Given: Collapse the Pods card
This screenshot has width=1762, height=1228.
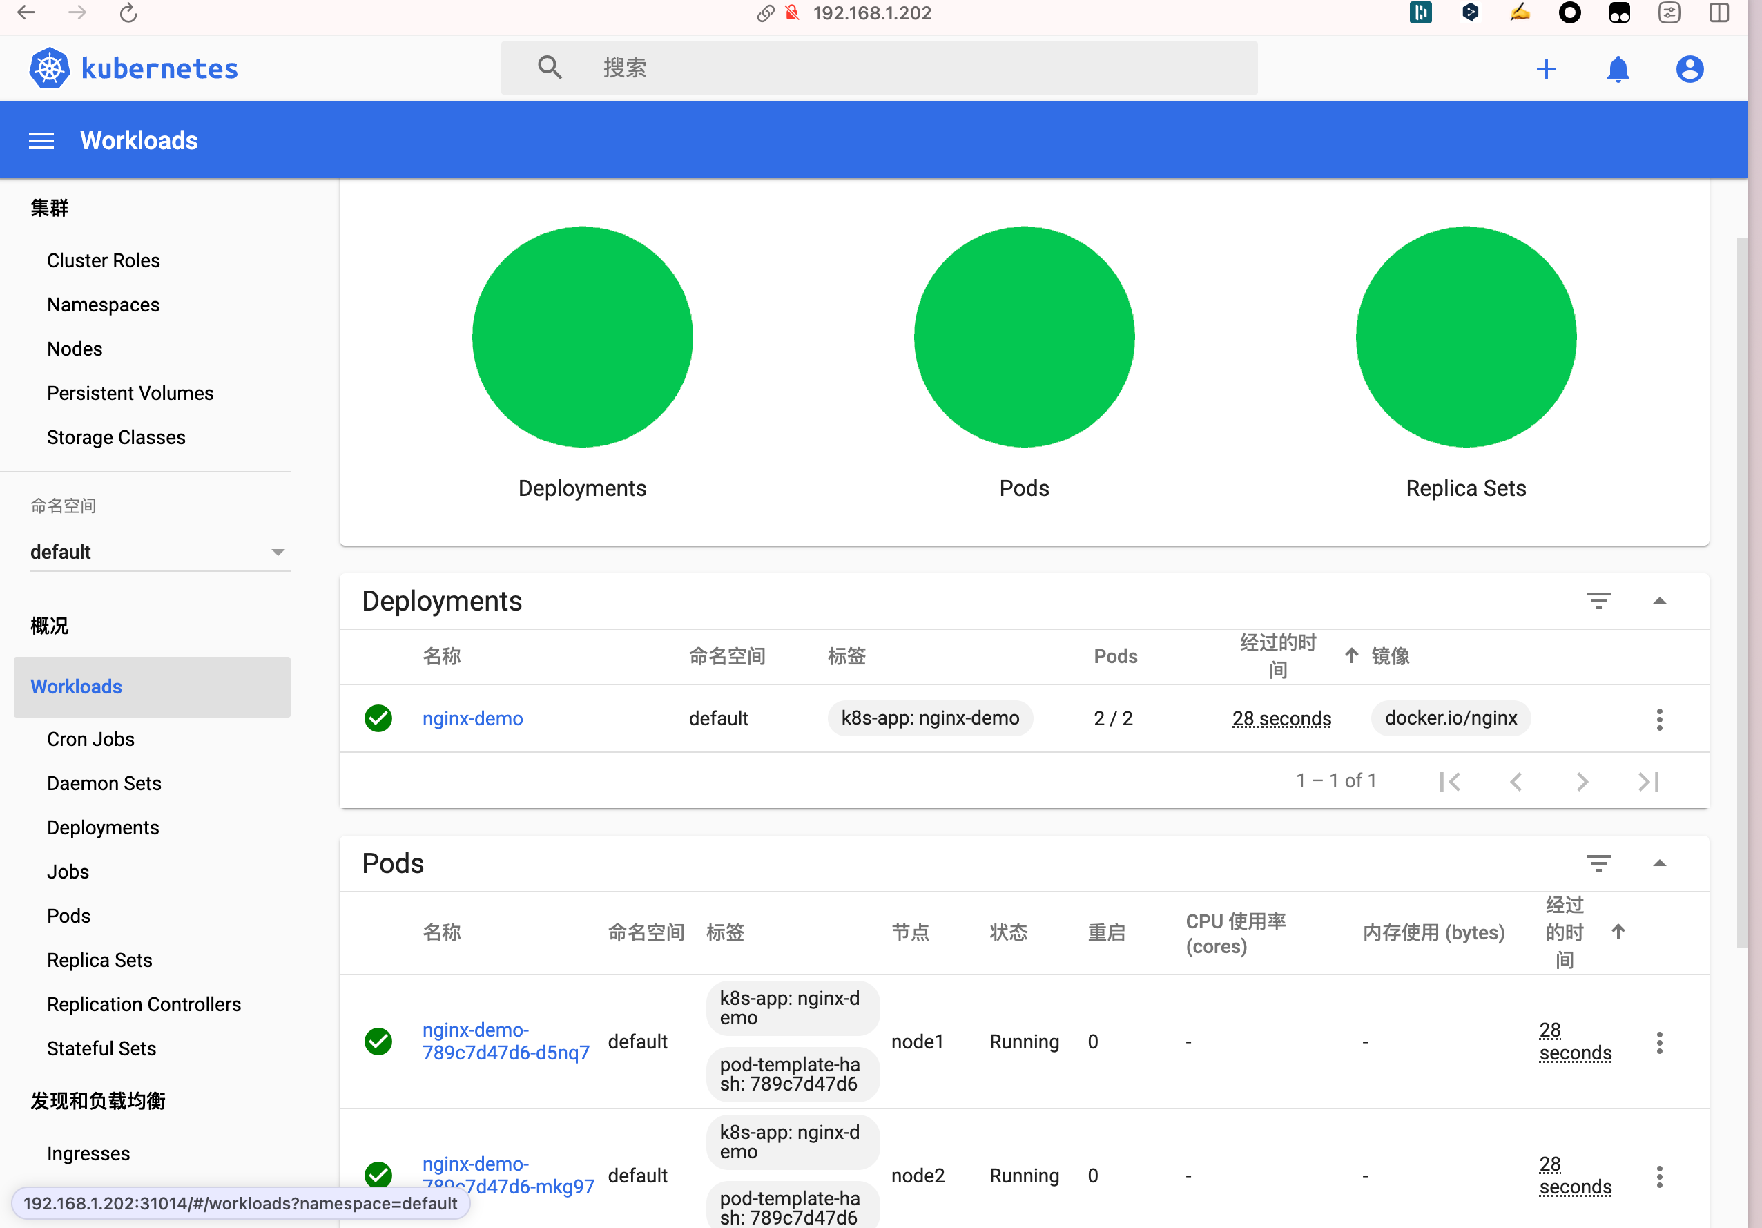Looking at the screenshot, I should [1659, 863].
